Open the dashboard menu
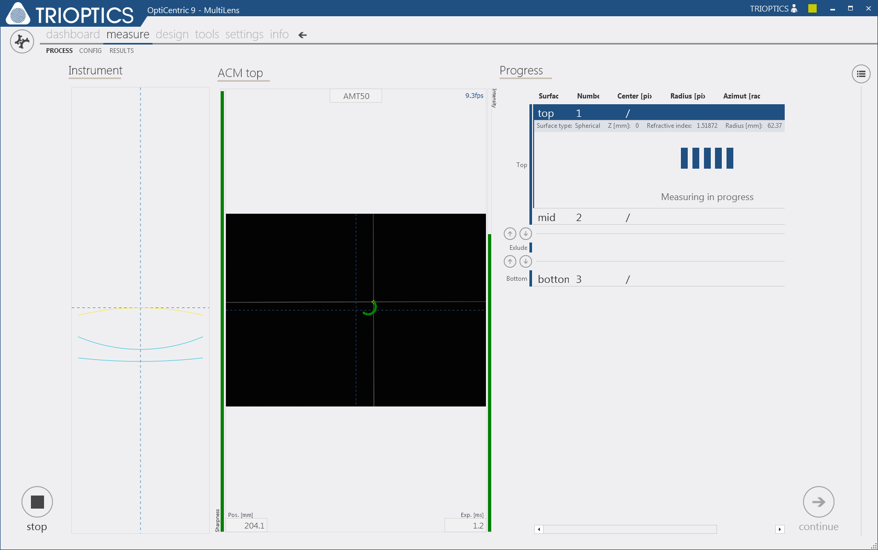The width and height of the screenshot is (878, 550). 73,35
